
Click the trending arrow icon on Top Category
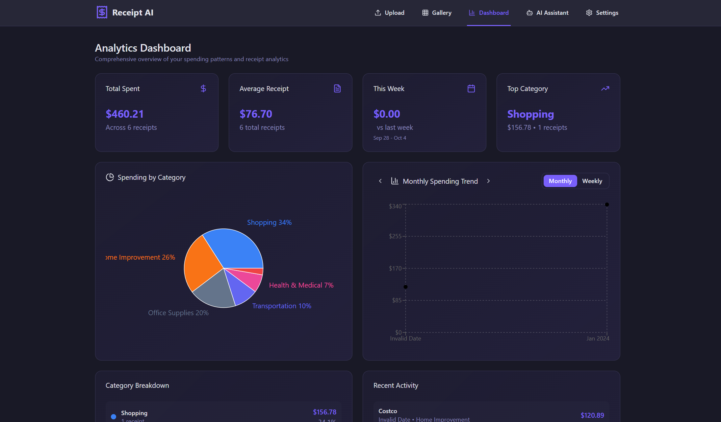click(605, 88)
